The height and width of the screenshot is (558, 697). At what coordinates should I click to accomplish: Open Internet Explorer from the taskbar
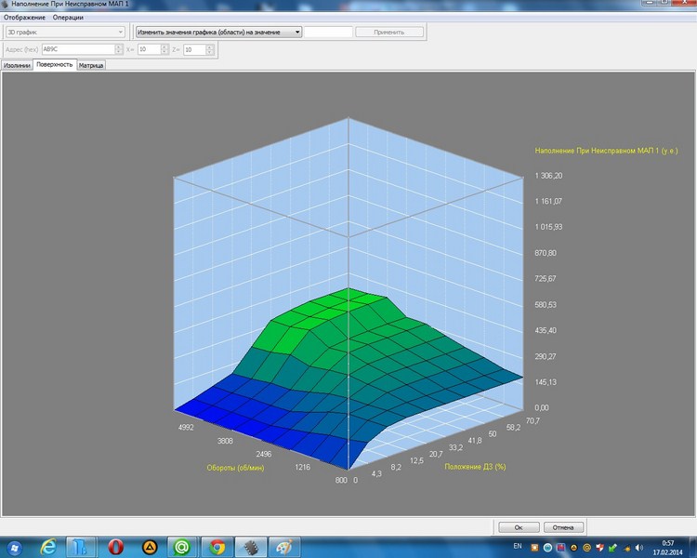coord(48,546)
